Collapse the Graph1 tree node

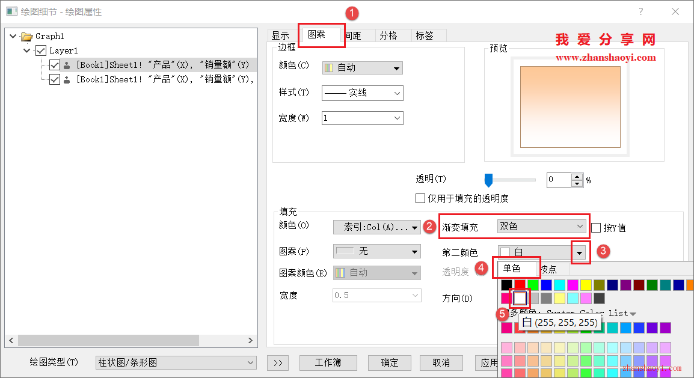tap(13, 37)
